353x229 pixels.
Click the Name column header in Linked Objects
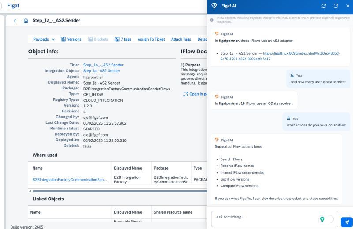point(35,212)
